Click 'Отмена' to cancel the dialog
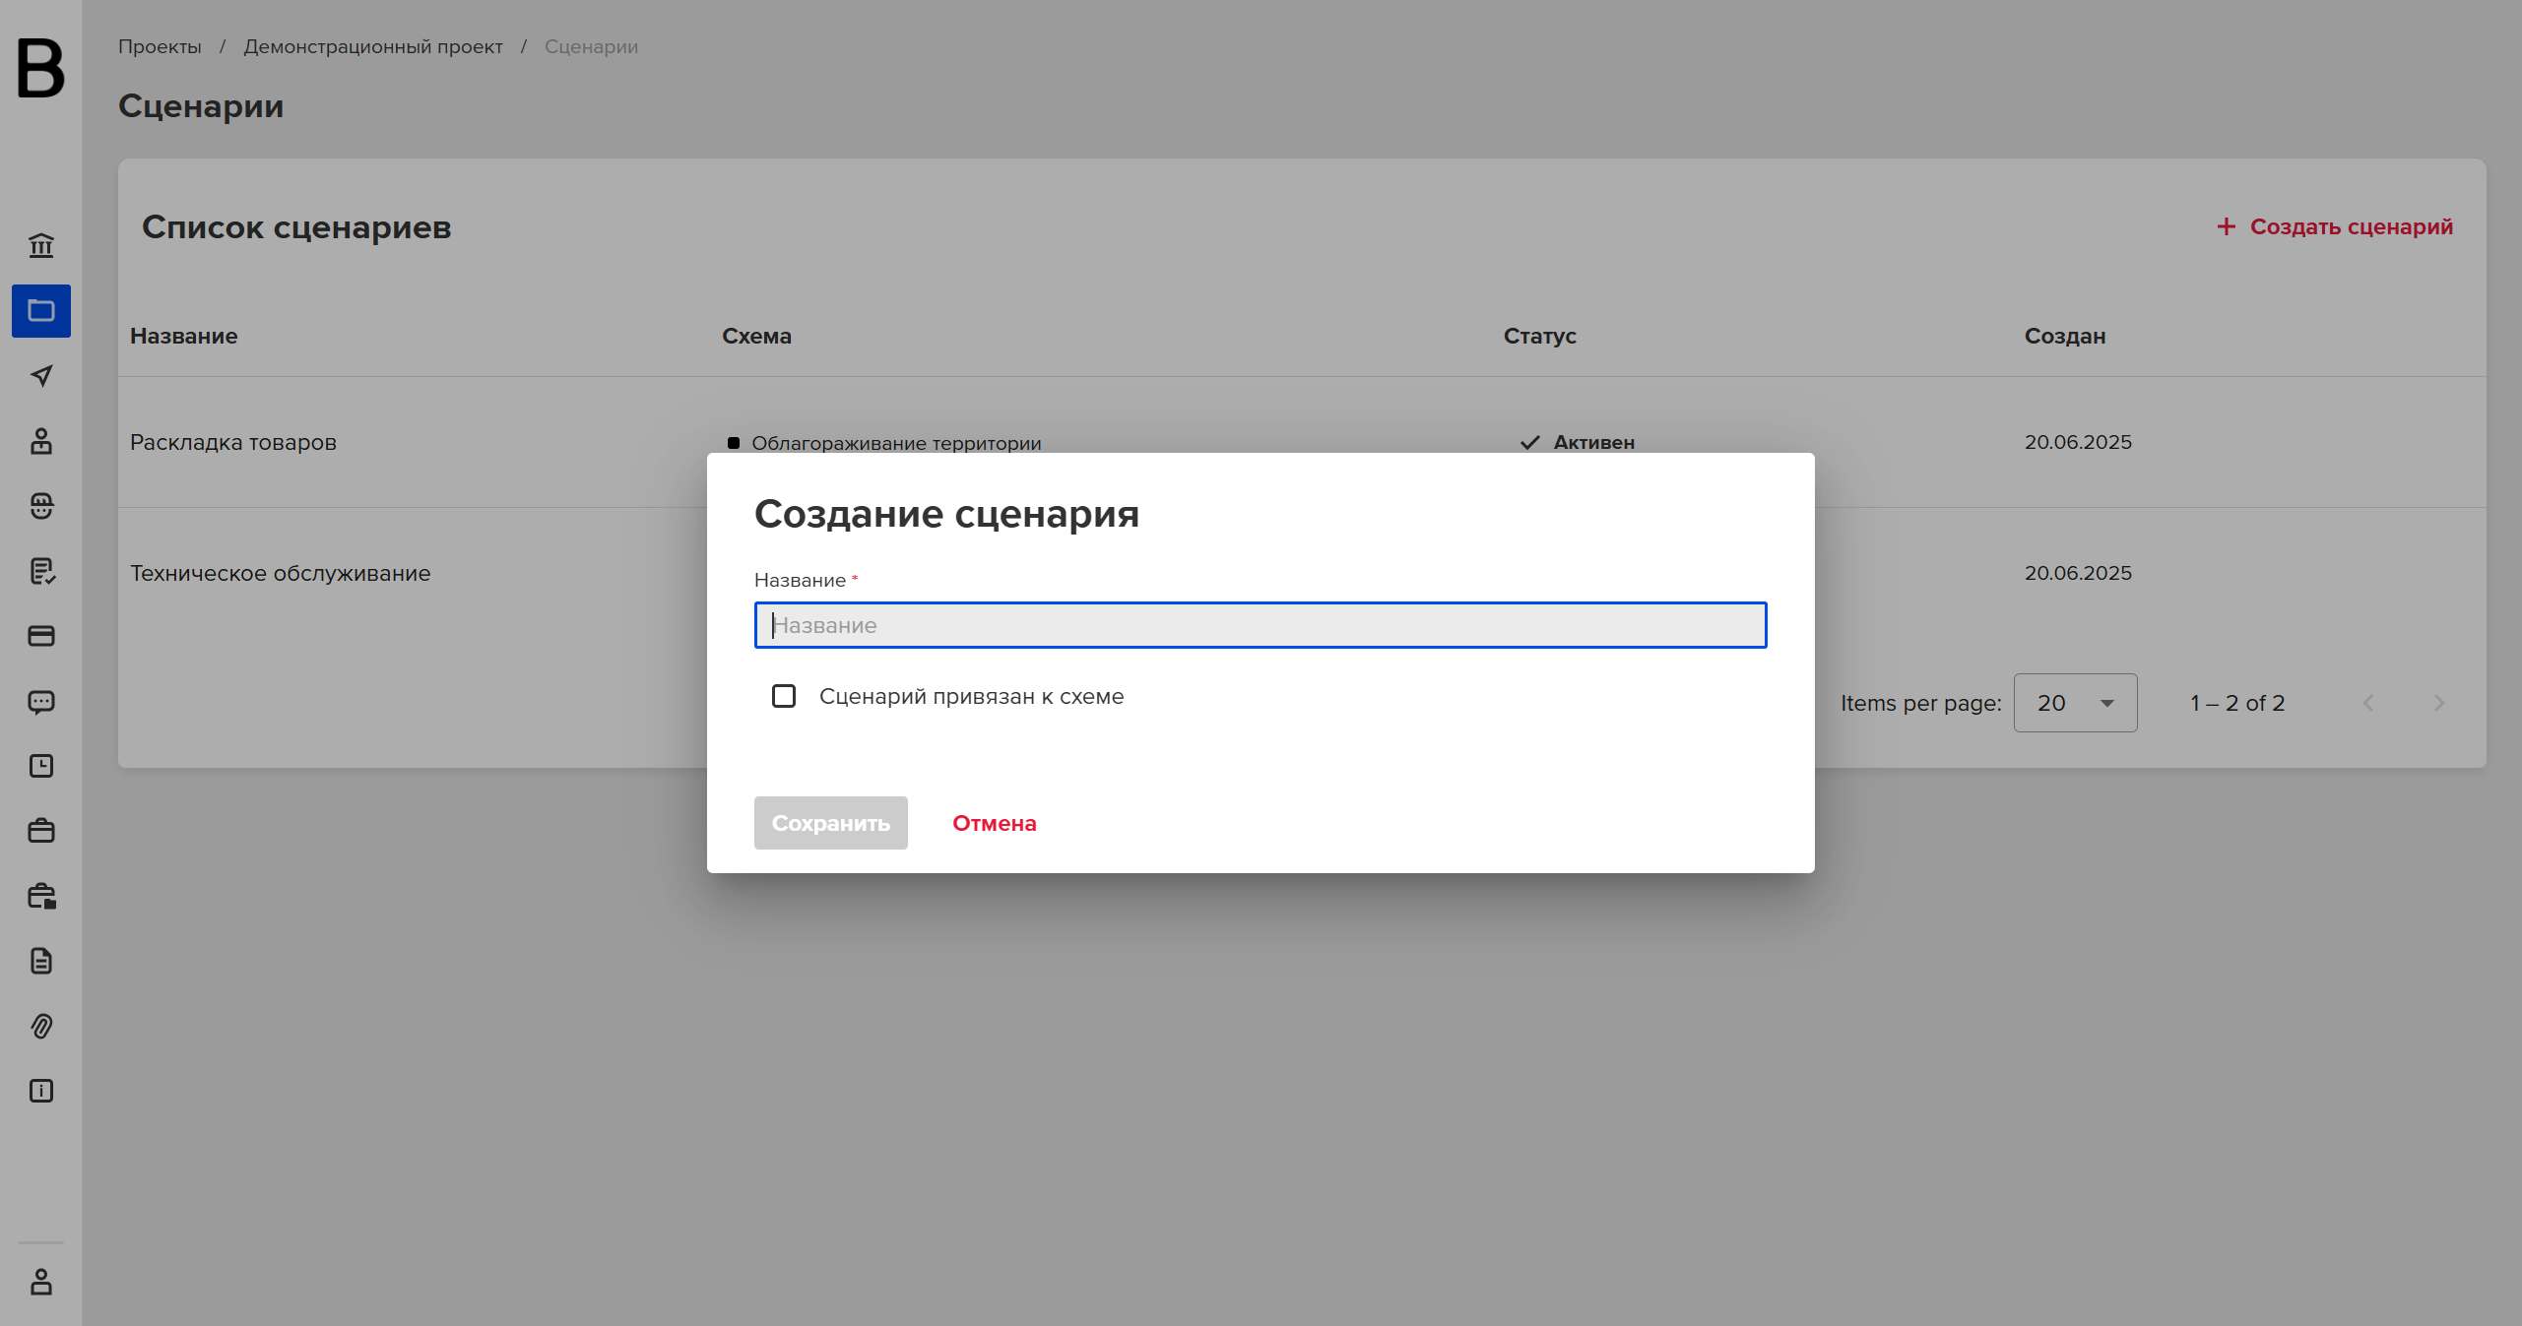The height and width of the screenshot is (1326, 2522). pyautogui.click(x=994, y=823)
